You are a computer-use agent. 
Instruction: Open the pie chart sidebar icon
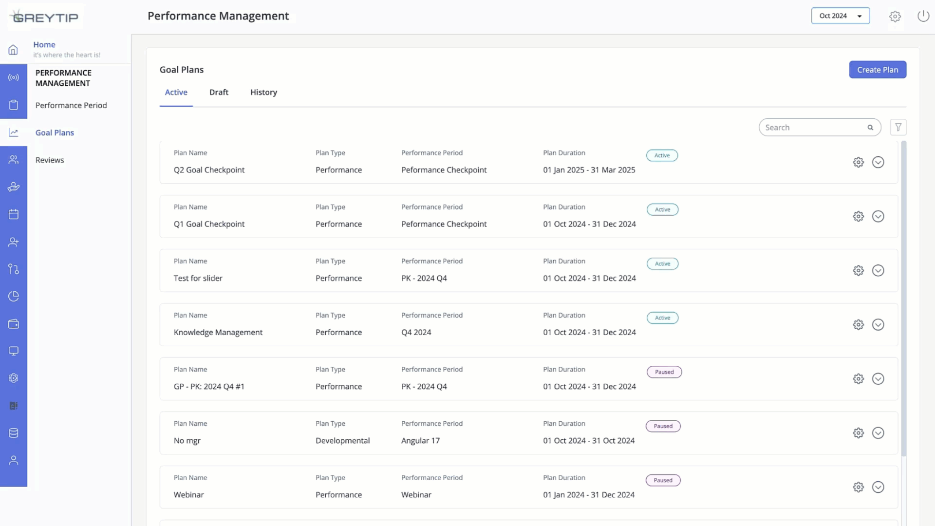(13, 296)
